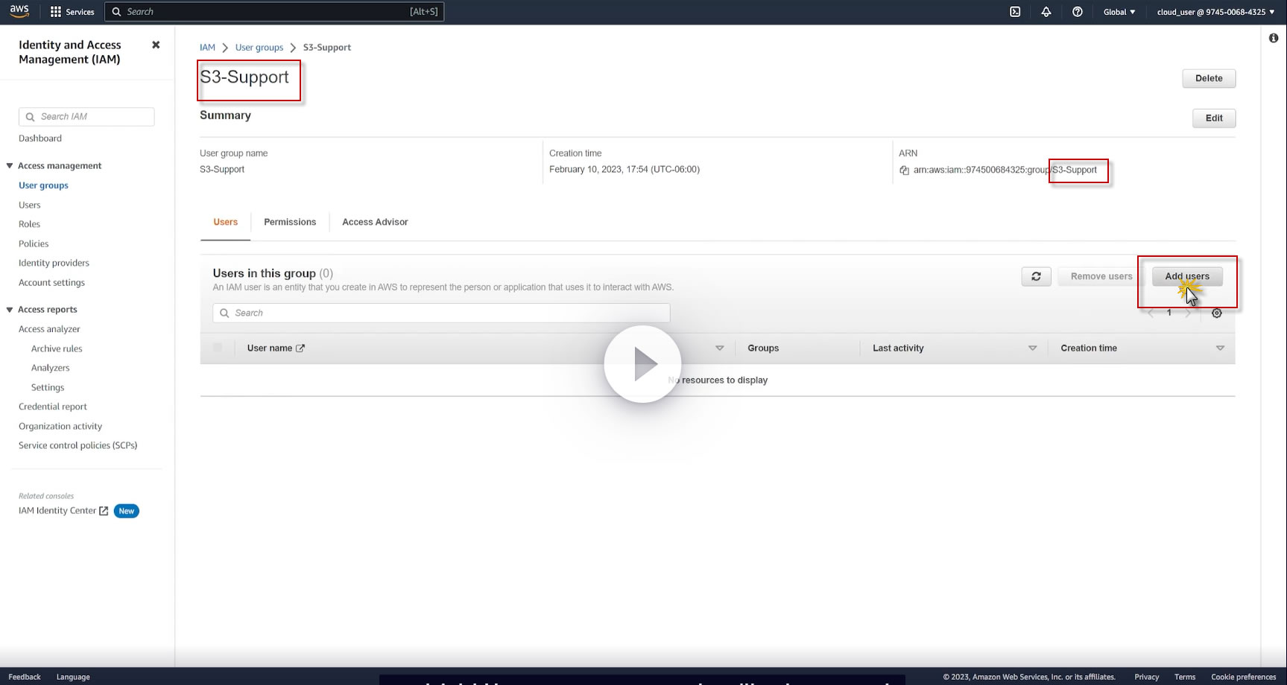Image resolution: width=1287 pixels, height=685 pixels.
Task: Click the Remove users button
Action: pyautogui.click(x=1101, y=276)
